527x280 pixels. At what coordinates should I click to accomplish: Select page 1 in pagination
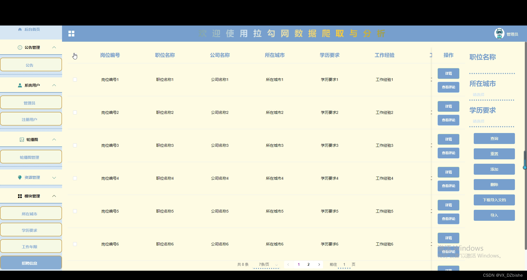299,264
